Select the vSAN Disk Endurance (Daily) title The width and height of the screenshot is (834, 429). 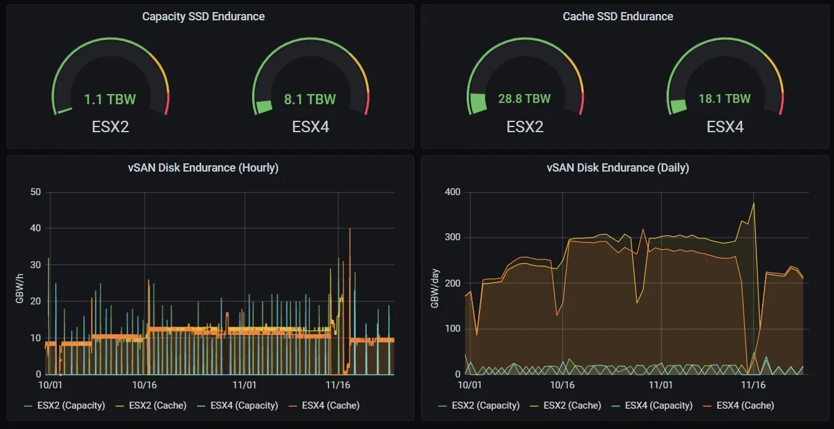click(616, 167)
